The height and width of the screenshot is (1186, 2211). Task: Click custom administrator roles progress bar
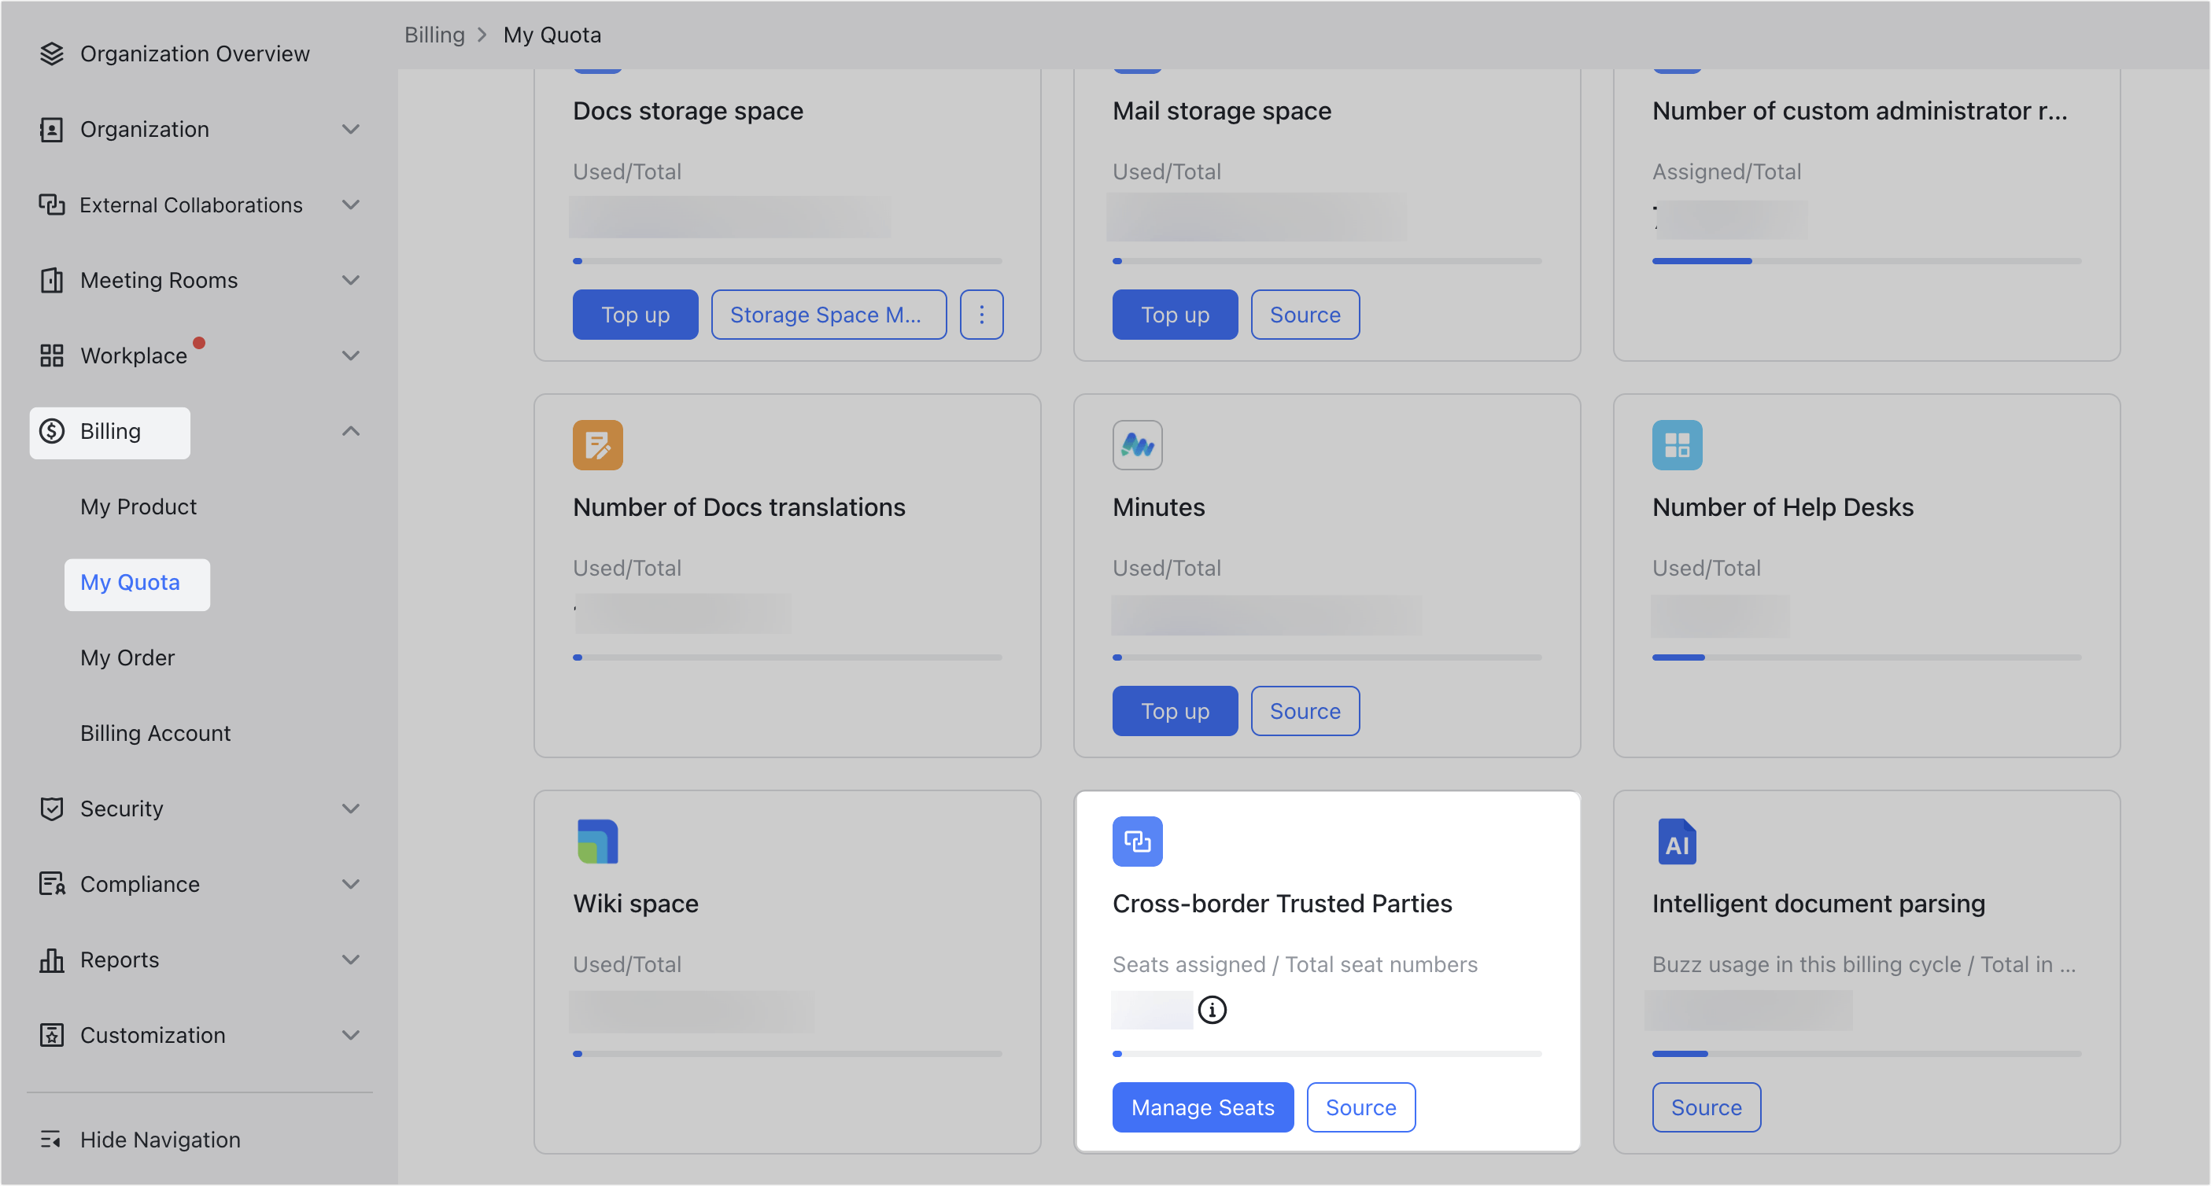click(x=1866, y=261)
